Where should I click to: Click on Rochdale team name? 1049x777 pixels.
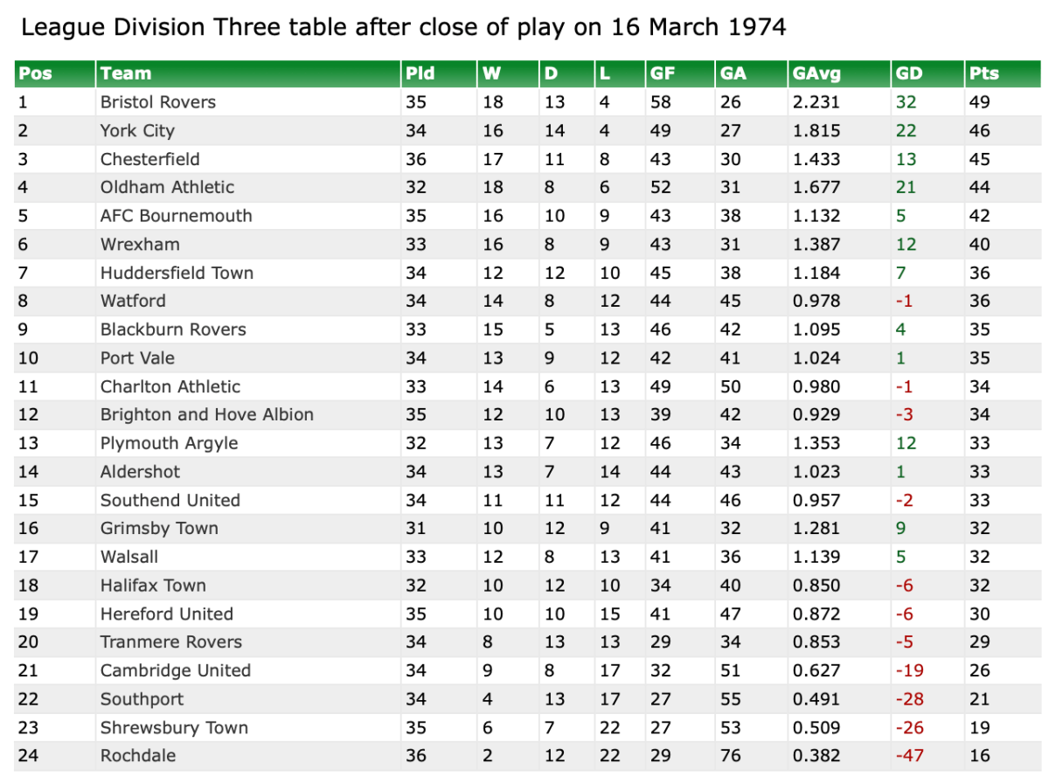(138, 756)
